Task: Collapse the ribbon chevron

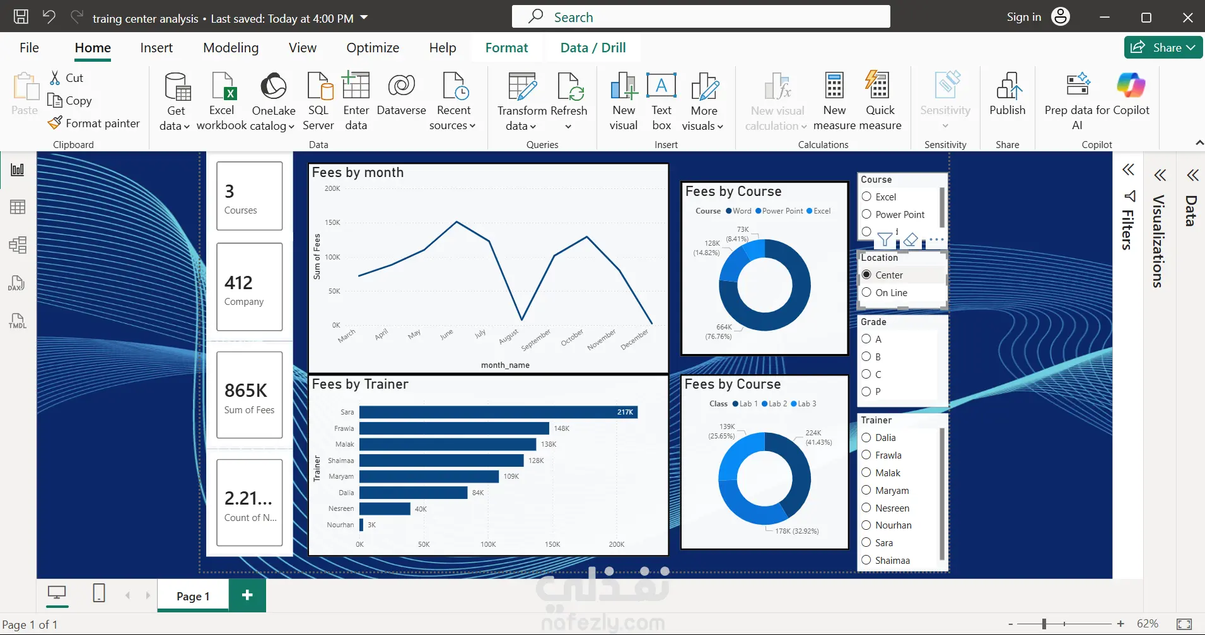Action: (1199, 144)
